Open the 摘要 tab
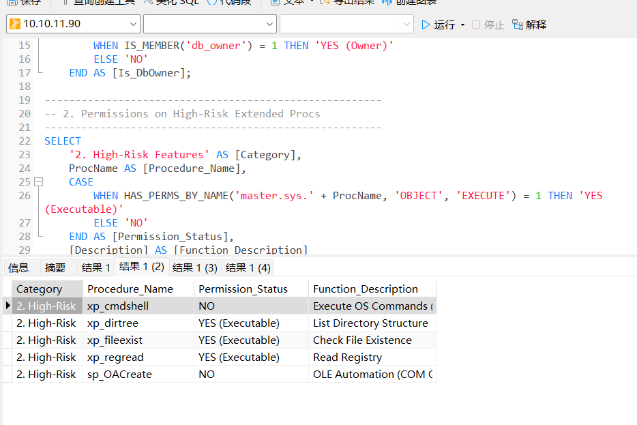This screenshot has width=637, height=425. click(55, 267)
